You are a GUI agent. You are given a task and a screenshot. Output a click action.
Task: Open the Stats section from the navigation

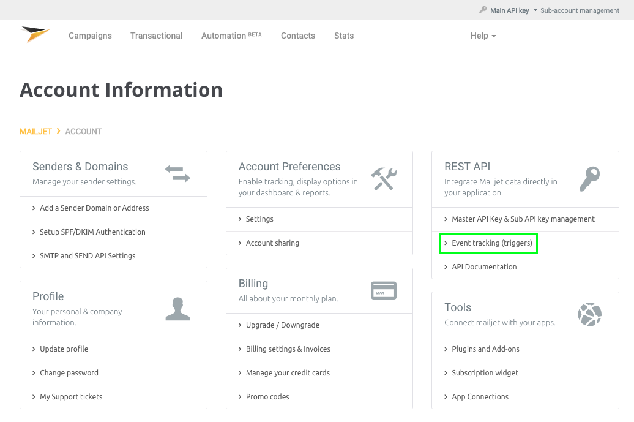coord(344,36)
